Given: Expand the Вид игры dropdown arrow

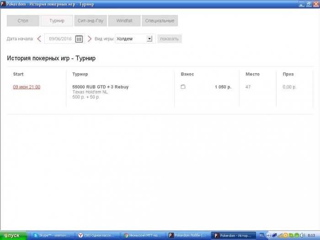Looking at the screenshot, I should click(x=149, y=38).
